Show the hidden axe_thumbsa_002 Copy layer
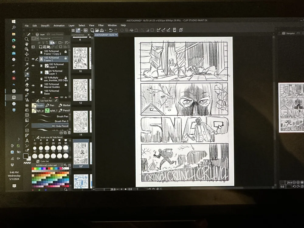The image size is (304, 228). pos(33,79)
